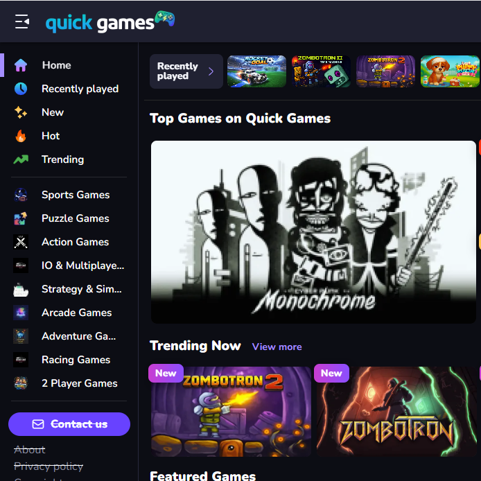Open the Zombotron II recently played thumbnail
The height and width of the screenshot is (481, 481).
point(321,71)
